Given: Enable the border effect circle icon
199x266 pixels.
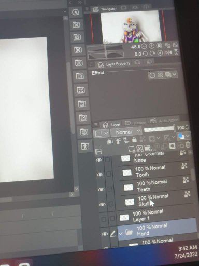Looking at the screenshot, I should 152,75.
